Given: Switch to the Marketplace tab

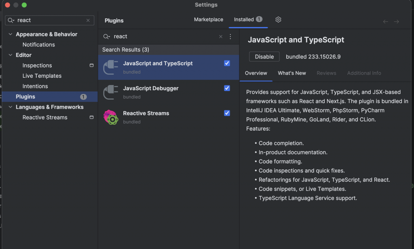Looking at the screenshot, I should (209, 19).
